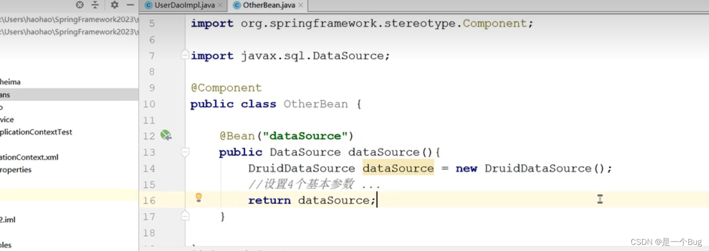Collapse the dataSource method at line 13

[x=185, y=152]
